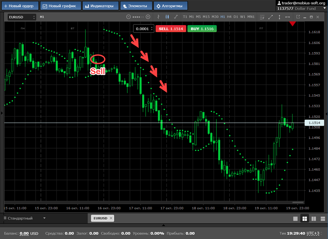Set timeframe to T1
328x239 pixels.
pos(185,17)
